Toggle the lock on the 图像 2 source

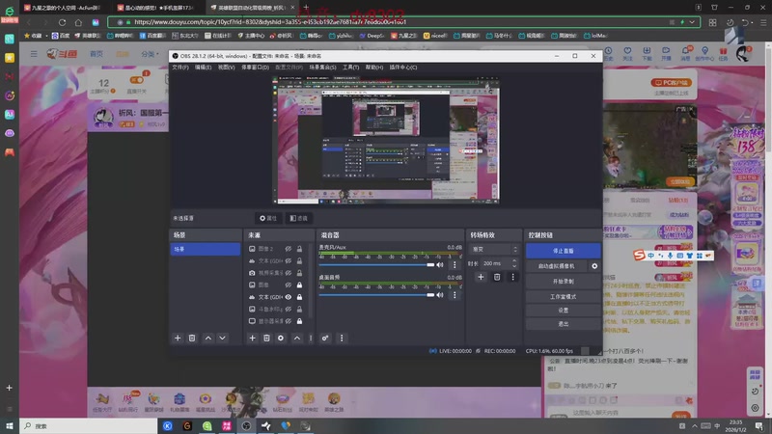(299, 249)
